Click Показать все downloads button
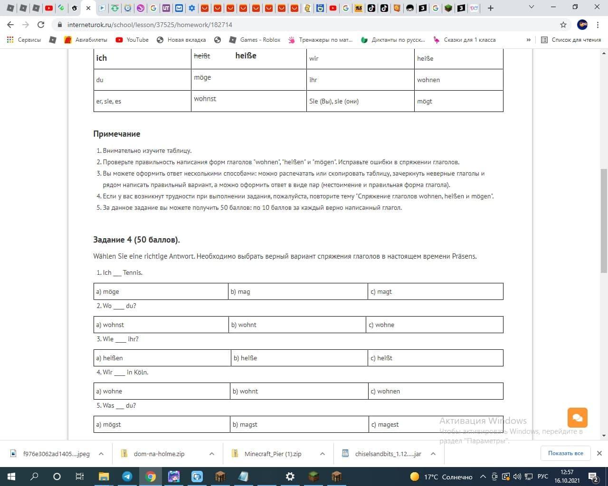Viewport: 608px width, 486px height. coord(565,453)
